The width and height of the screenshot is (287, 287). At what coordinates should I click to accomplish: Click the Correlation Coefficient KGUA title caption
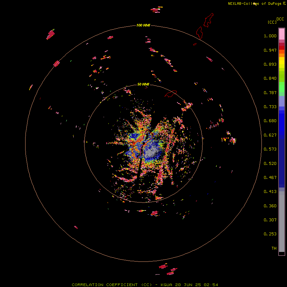[x=145, y=285]
